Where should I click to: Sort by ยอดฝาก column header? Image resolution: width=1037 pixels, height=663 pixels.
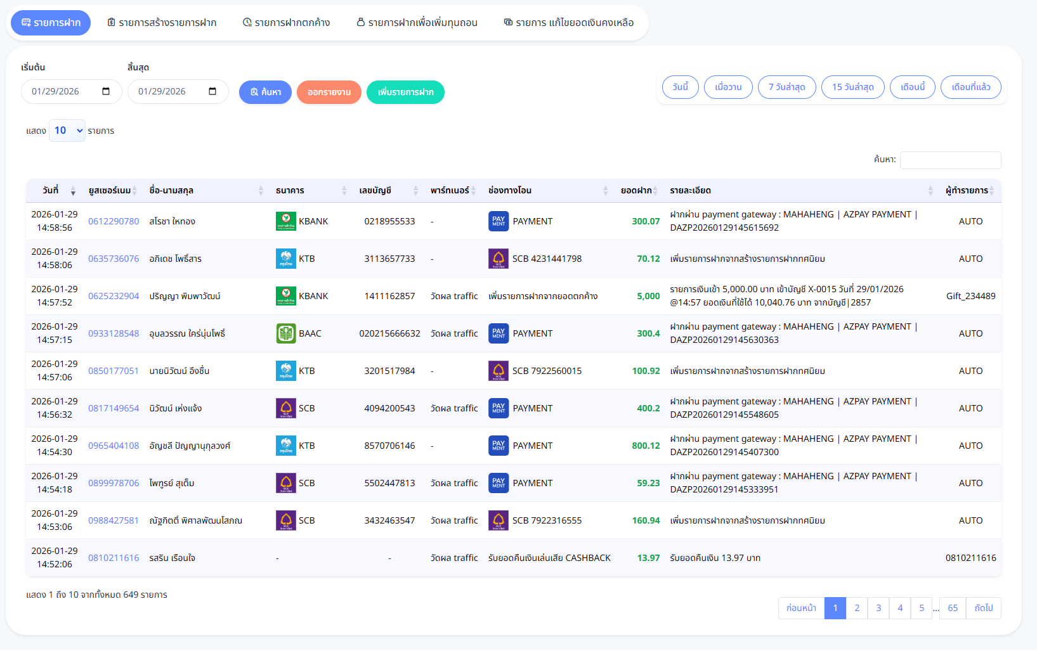point(639,191)
